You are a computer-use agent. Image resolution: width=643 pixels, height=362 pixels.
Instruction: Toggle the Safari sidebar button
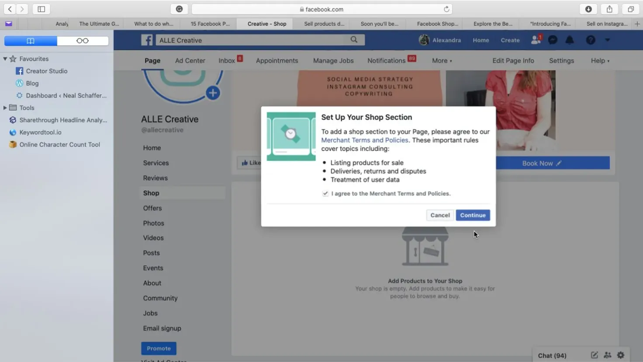click(x=41, y=9)
